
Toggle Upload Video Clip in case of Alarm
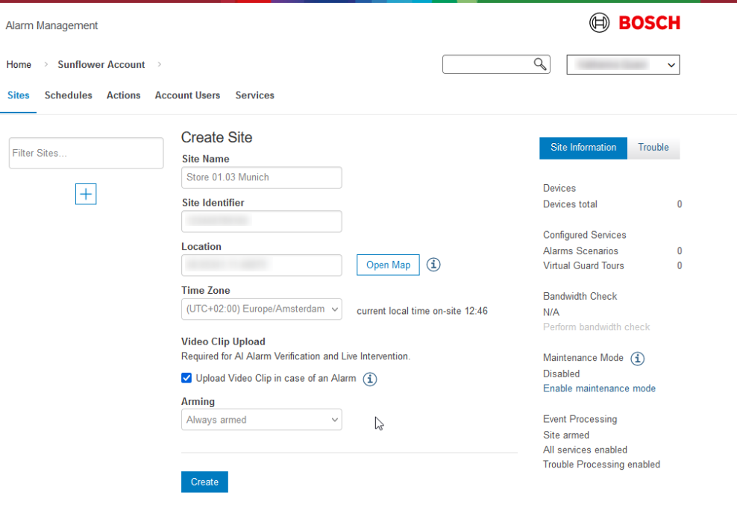[x=186, y=378]
